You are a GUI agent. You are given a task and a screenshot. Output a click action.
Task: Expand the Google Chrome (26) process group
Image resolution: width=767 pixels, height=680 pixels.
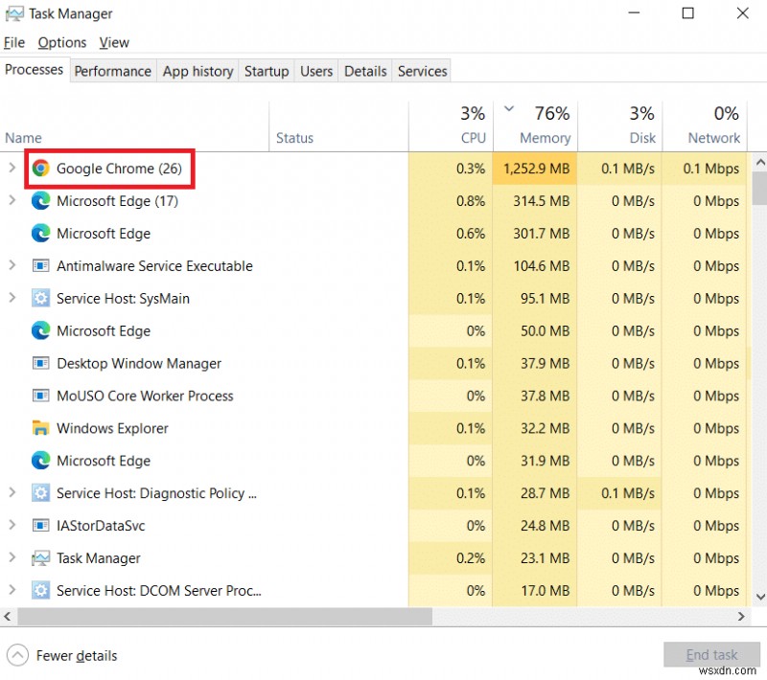pyautogui.click(x=12, y=168)
